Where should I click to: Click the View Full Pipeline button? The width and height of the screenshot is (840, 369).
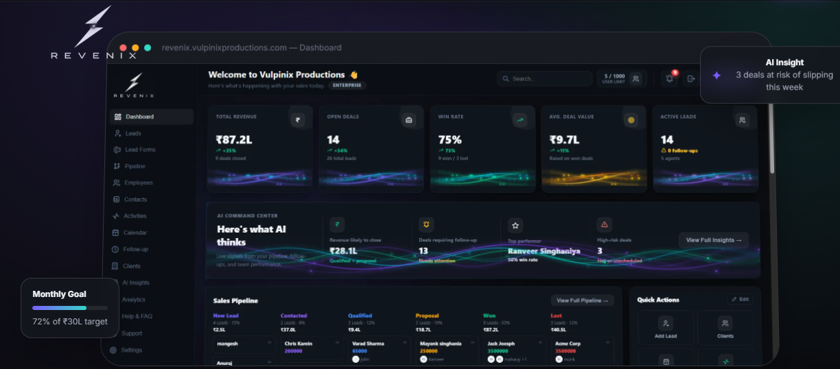[583, 300]
